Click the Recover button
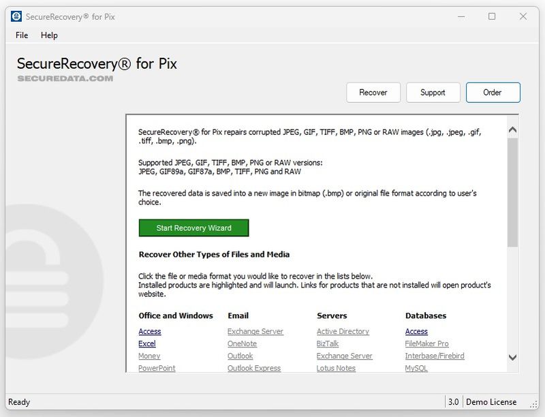Image resolution: width=545 pixels, height=417 pixels. pyautogui.click(x=373, y=92)
